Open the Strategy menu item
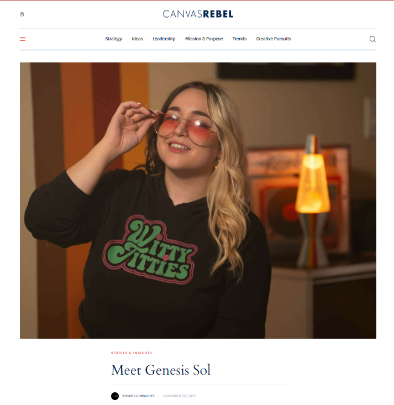Screen dimensions: 394x405 pyautogui.click(x=113, y=39)
